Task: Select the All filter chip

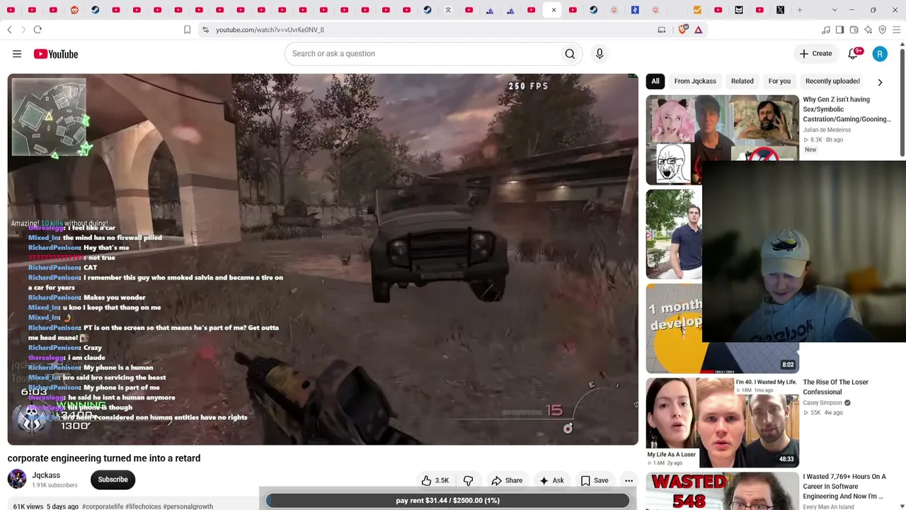Action: (655, 81)
